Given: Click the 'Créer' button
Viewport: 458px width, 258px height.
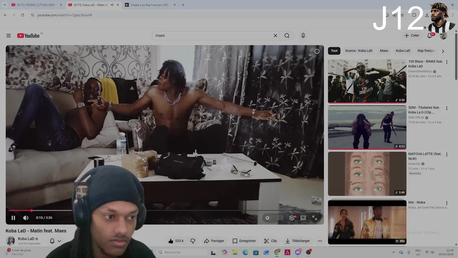Looking at the screenshot, I should pyautogui.click(x=412, y=35).
